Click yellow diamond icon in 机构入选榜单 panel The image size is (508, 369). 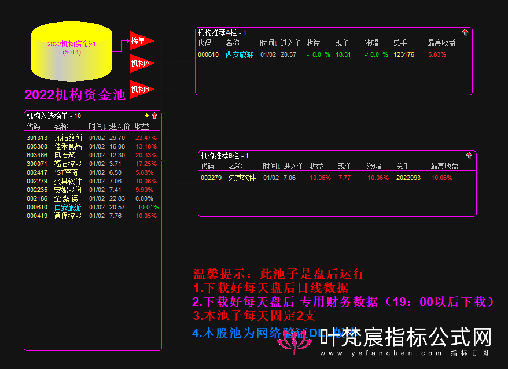[146, 115]
